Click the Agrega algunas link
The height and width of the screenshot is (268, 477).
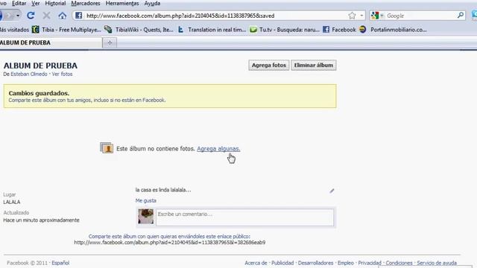[218, 149]
